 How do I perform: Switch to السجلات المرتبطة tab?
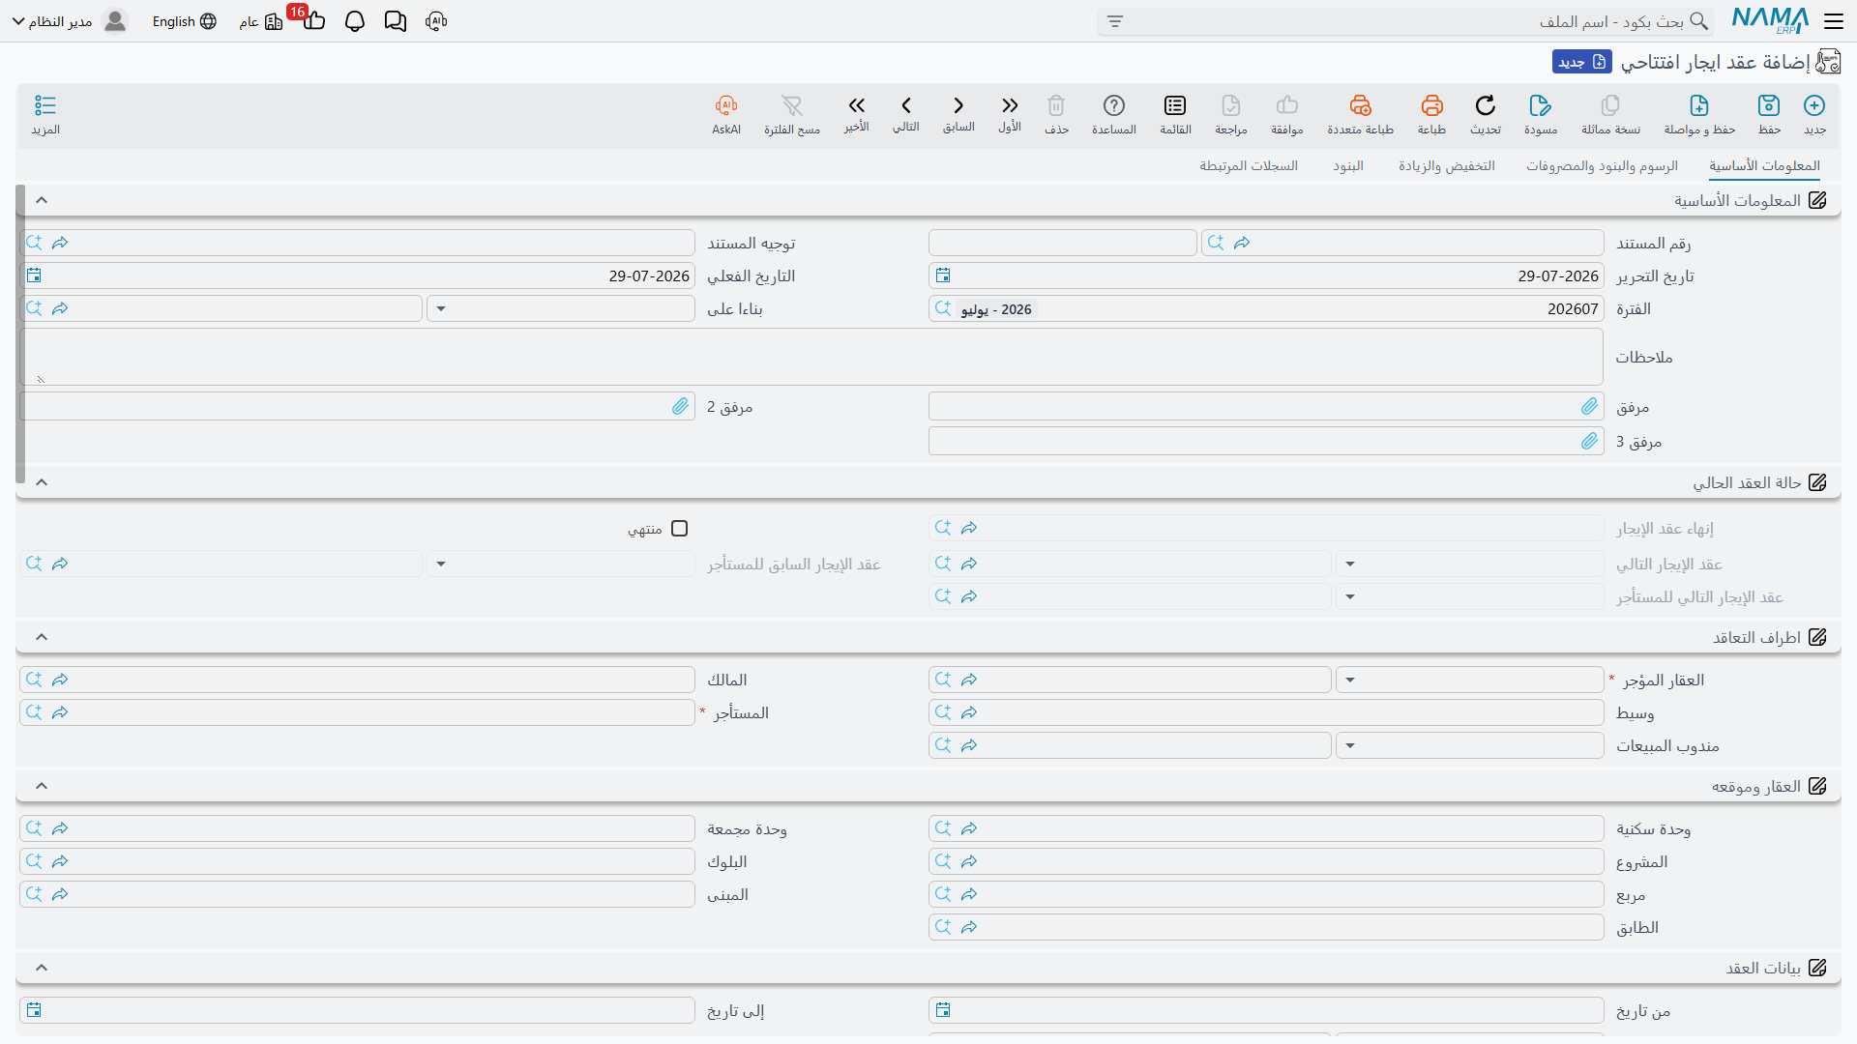point(1249,166)
